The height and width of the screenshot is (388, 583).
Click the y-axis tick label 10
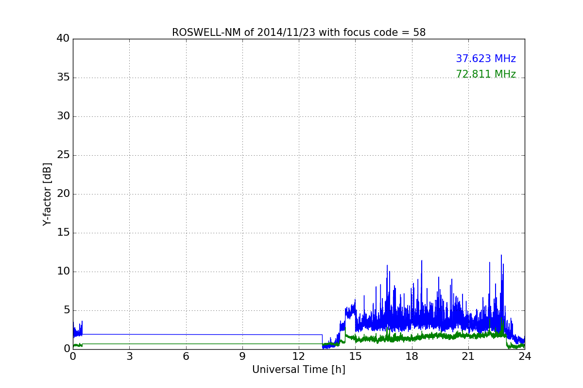pos(63,272)
